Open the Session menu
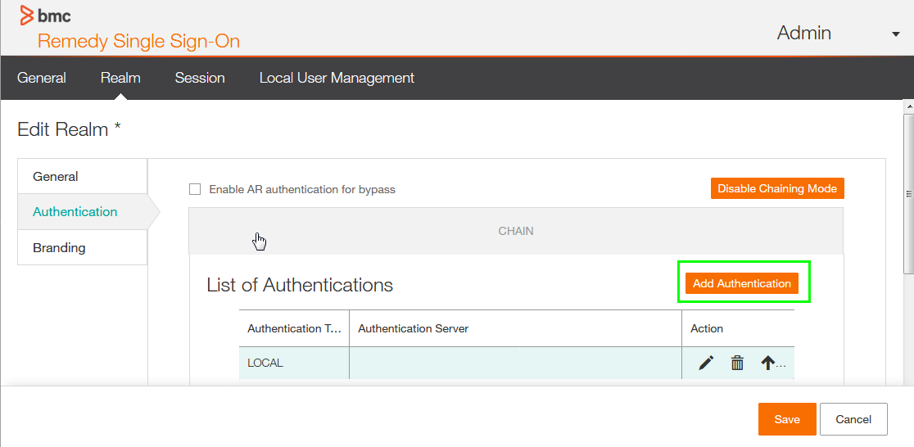Screen dimensions: 914x447 (200, 78)
